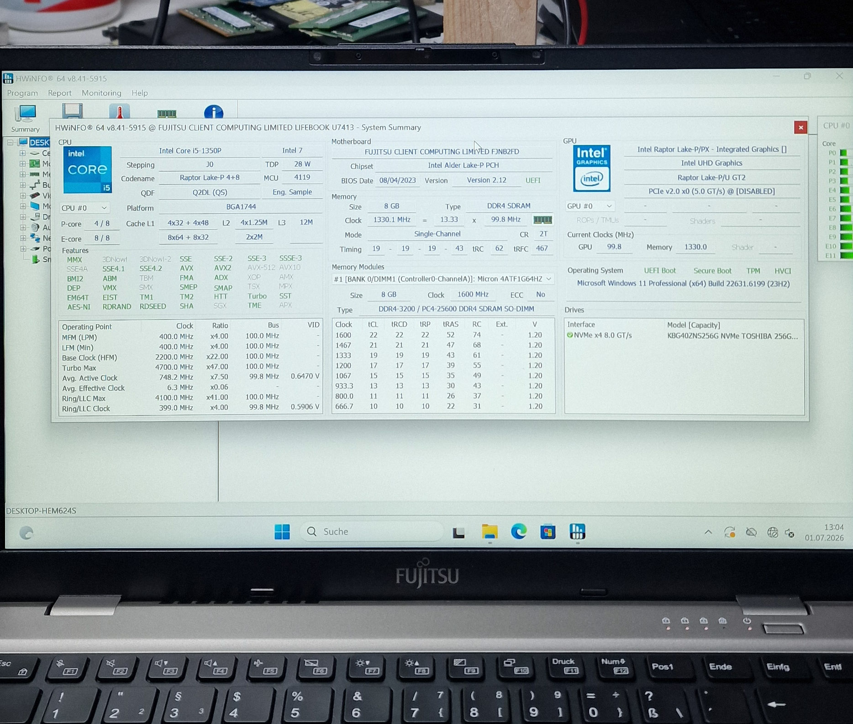Open the blue About info icon
The width and height of the screenshot is (853, 724).
(213, 112)
